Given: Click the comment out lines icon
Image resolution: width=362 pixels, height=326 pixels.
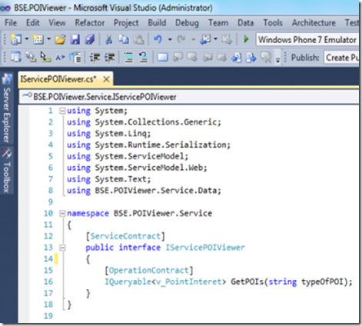Looking at the screenshot, I should pos(128,58).
